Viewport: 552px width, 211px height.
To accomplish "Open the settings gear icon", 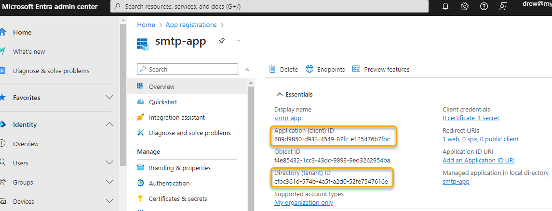I will (465, 6).
